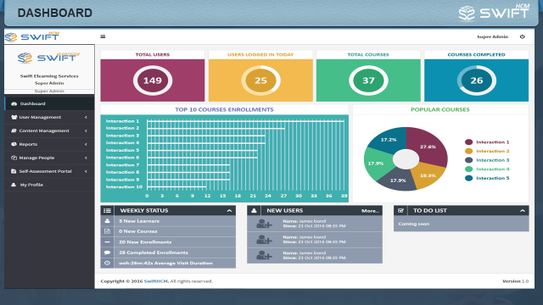Screen dimensions: 543x305
Task: Expand the Content Management submenu chevron
Action: click(x=86, y=130)
